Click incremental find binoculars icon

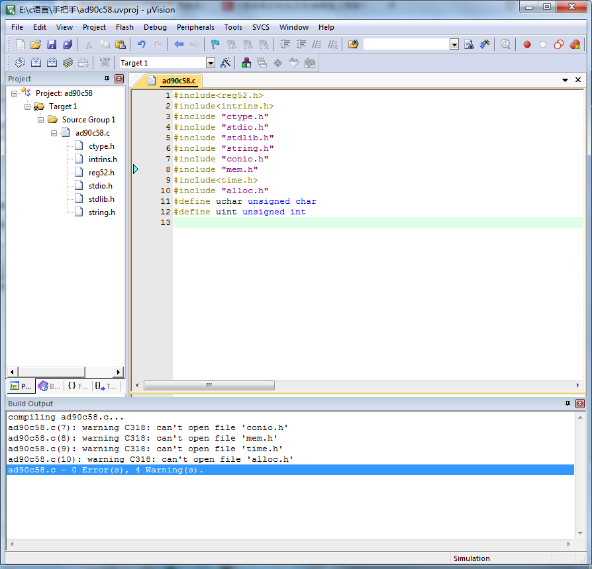pos(485,44)
